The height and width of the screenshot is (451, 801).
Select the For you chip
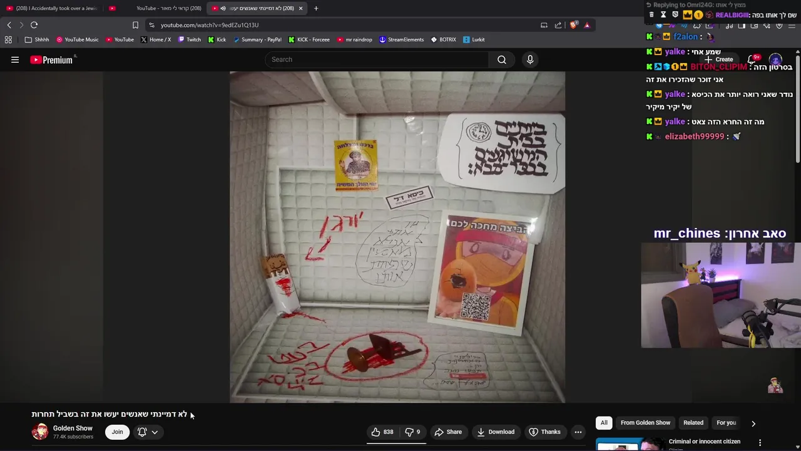tap(727, 423)
